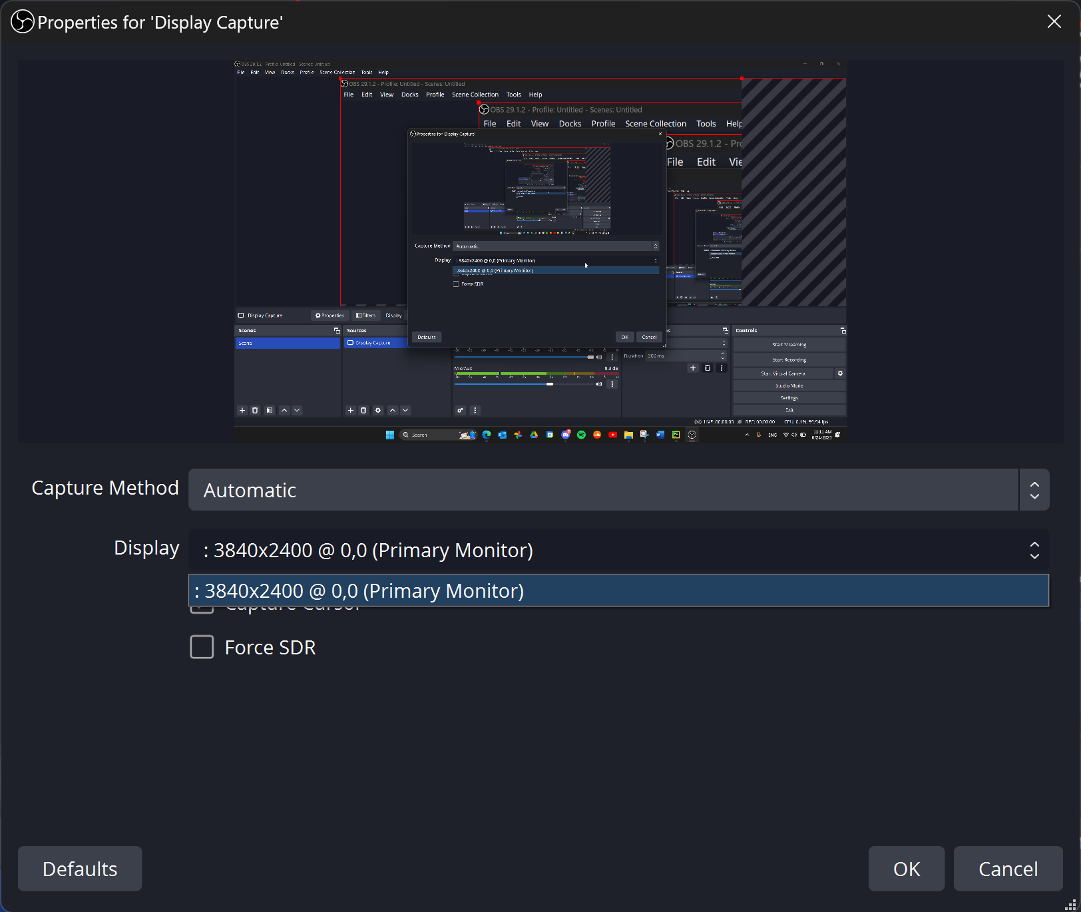Expand the Display selector combo box
The height and width of the screenshot is (912, 1081).
(x=618, y=551)
